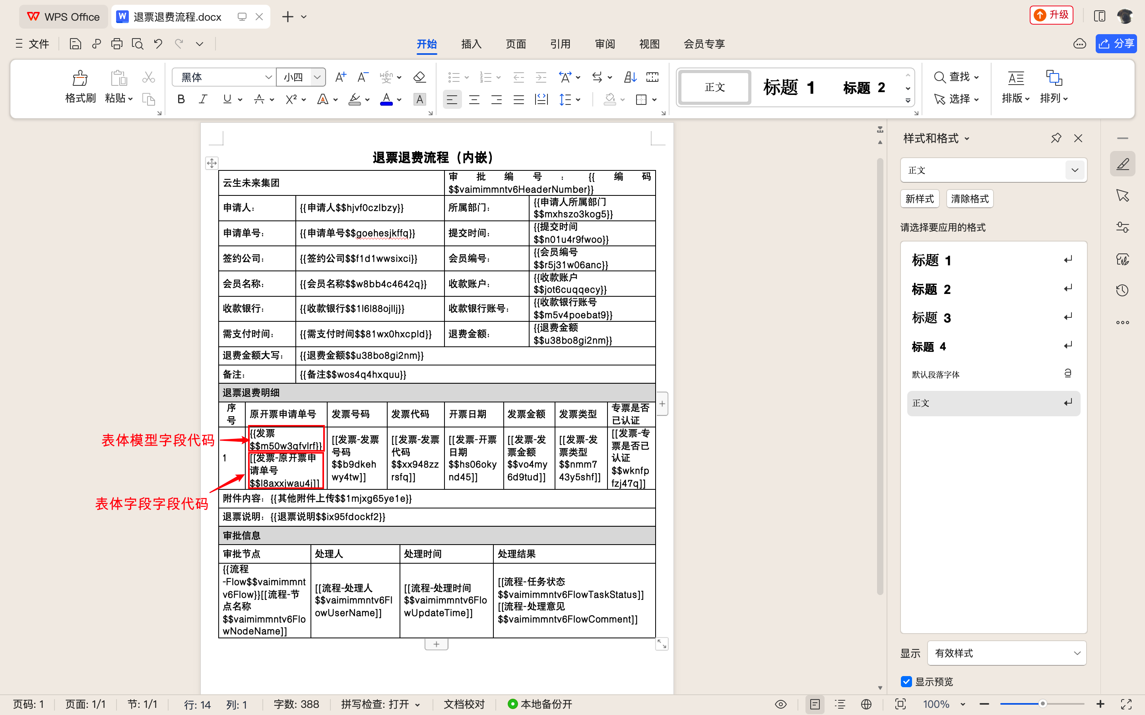Click the Increase Indent icon

[x=541, y=77]
